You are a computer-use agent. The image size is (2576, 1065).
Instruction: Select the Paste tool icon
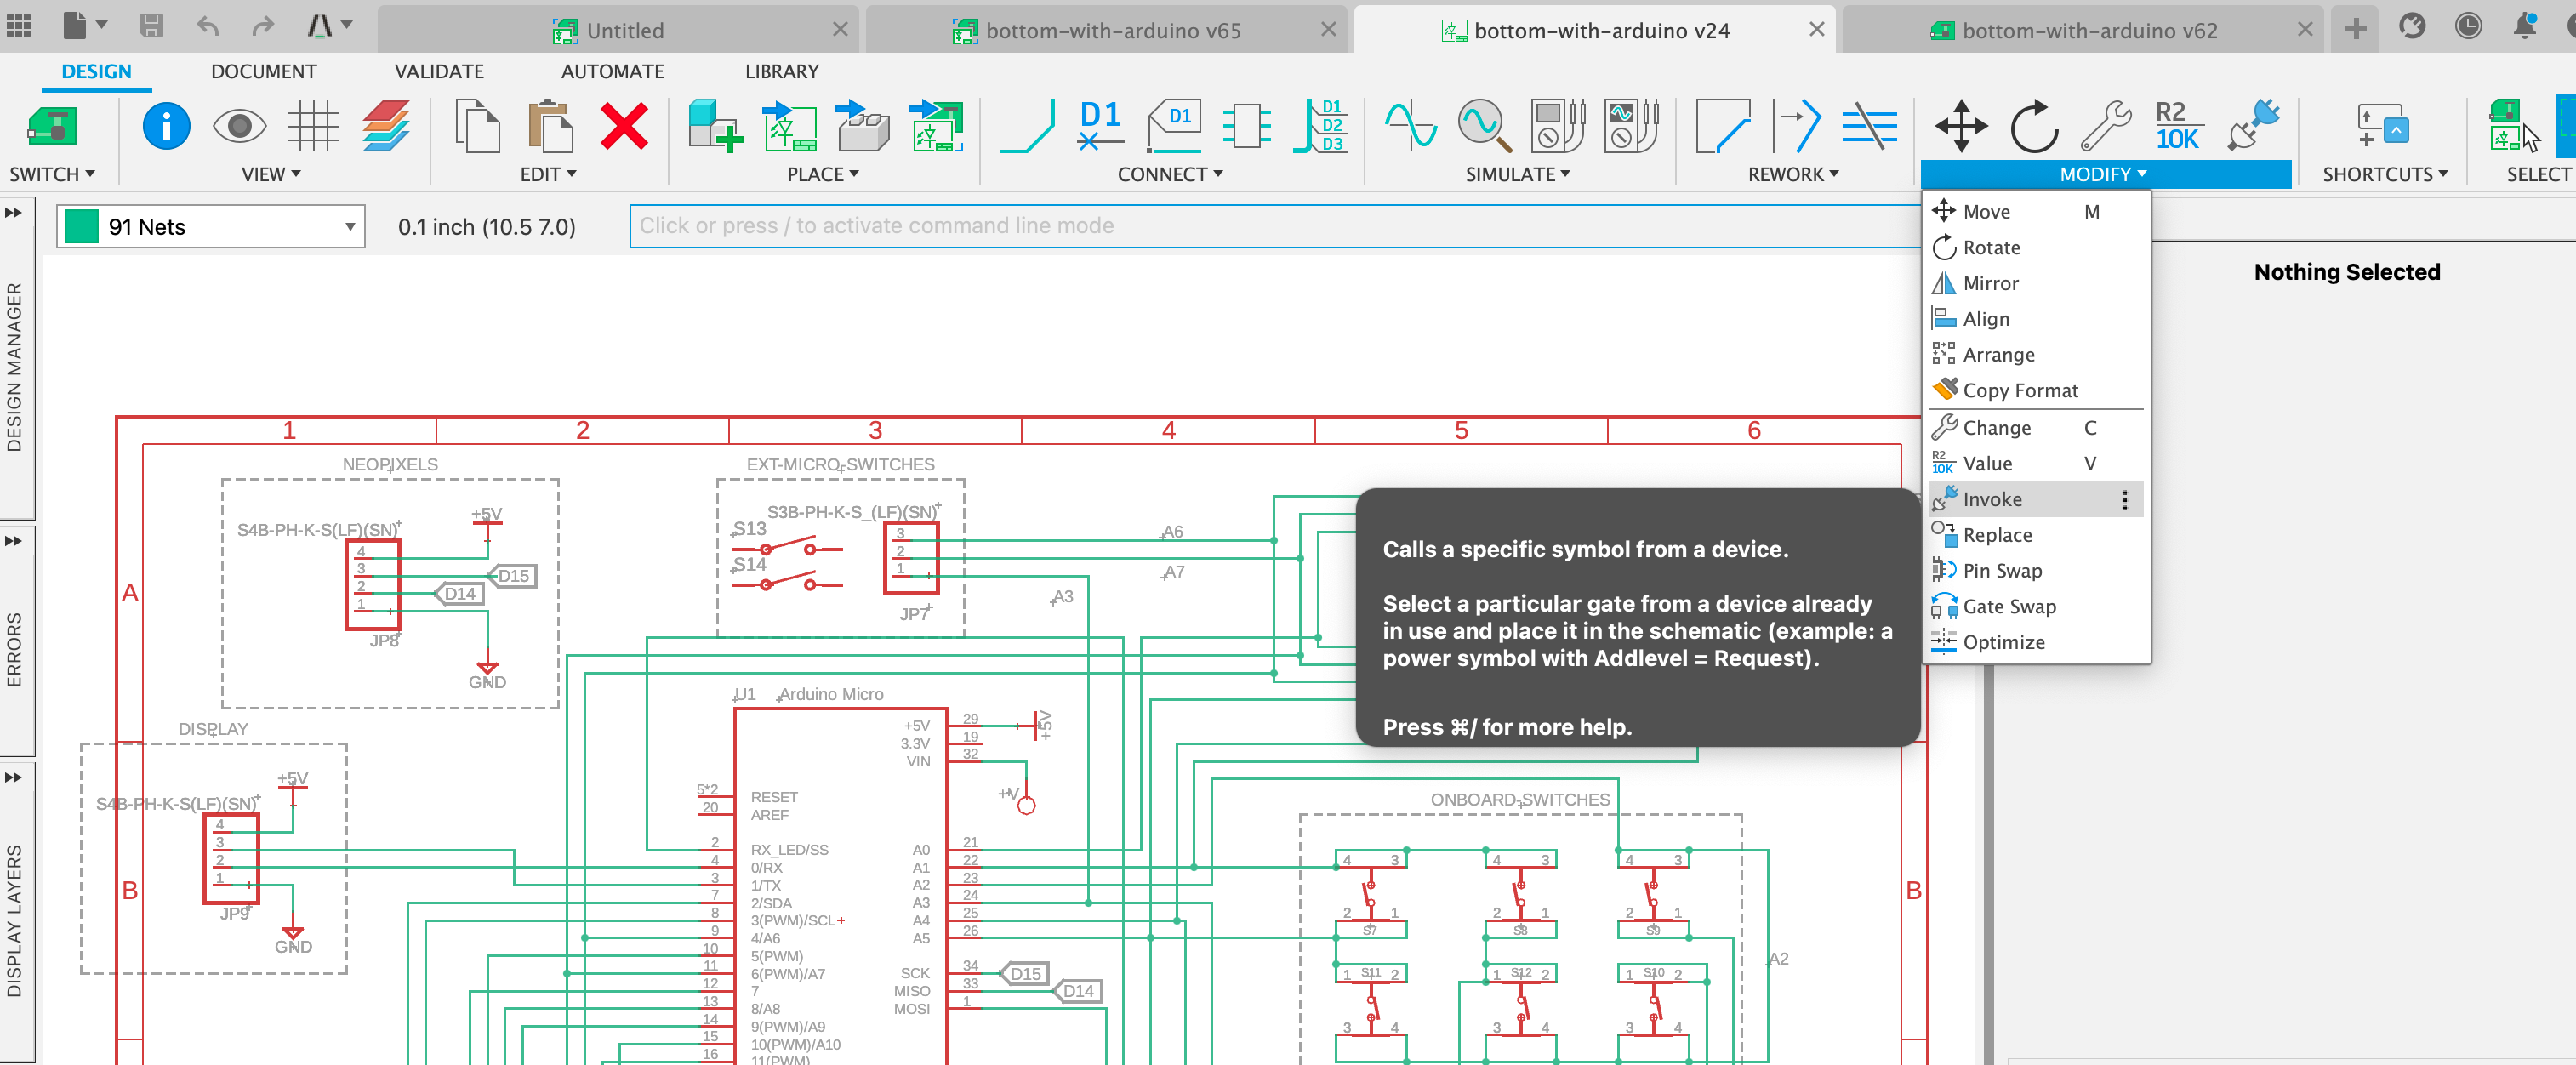[x=549, y=127]
